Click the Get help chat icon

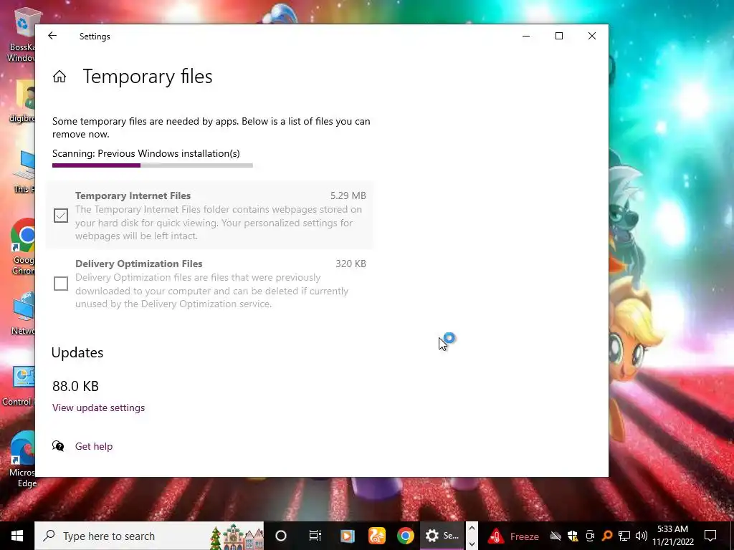pos(58,445)
